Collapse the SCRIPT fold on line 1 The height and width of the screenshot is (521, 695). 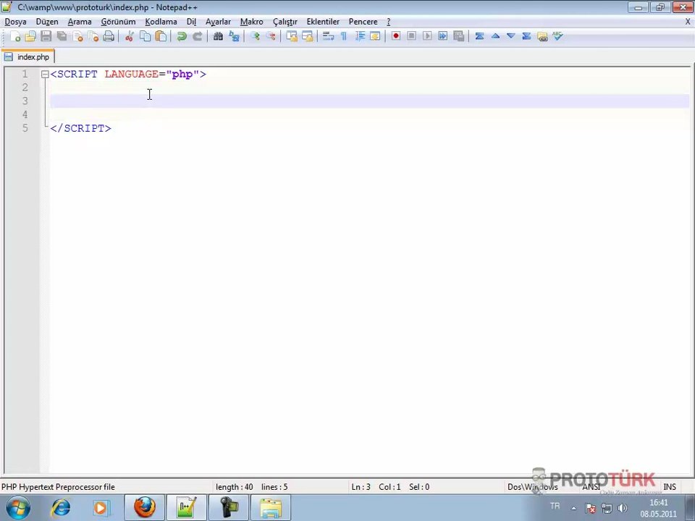(x=45, y=75)
